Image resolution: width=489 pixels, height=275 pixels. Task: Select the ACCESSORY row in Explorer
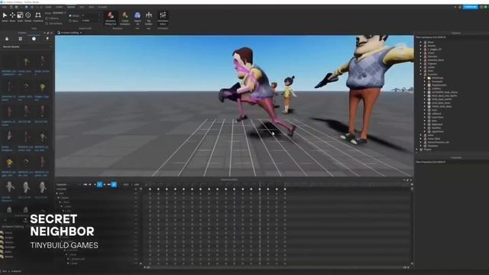coord(442,92)
